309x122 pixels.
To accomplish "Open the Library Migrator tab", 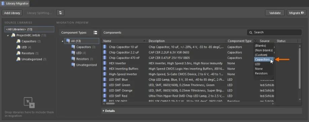I will point(15,3).
